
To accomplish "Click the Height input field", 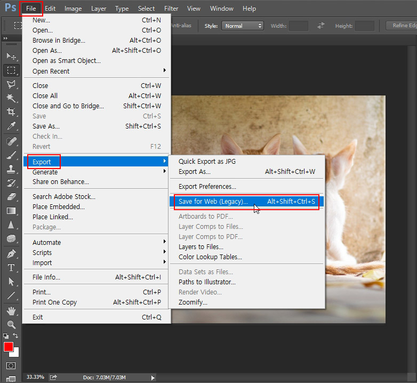I will tap(365, 26).
